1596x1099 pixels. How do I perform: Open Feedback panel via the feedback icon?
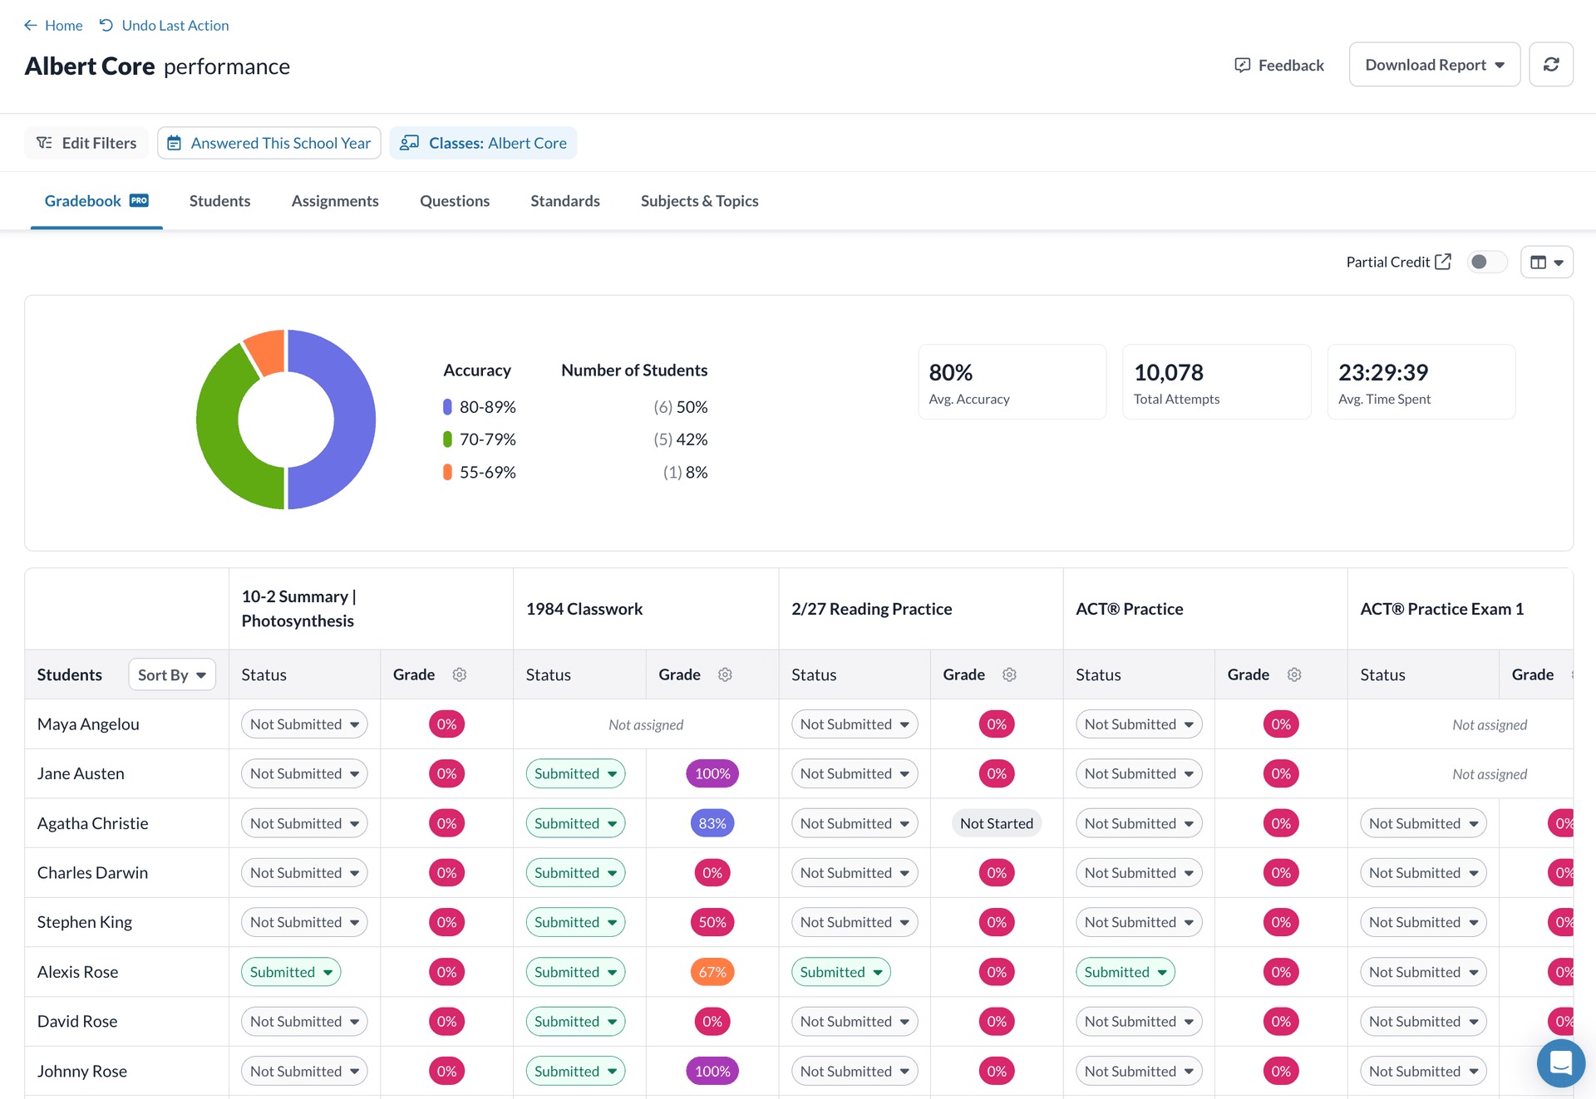1242,65
